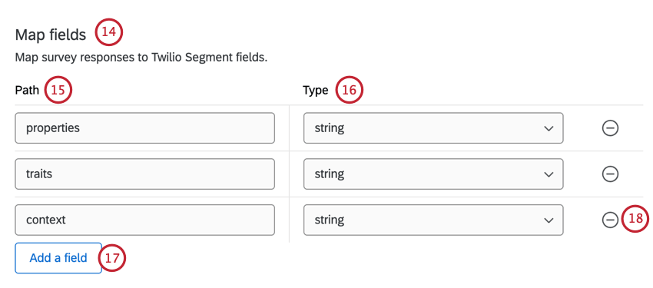This screenshot has height=288, width=653.
Task: Open type dropdown for properties row
Action: [x=433, y=127]
